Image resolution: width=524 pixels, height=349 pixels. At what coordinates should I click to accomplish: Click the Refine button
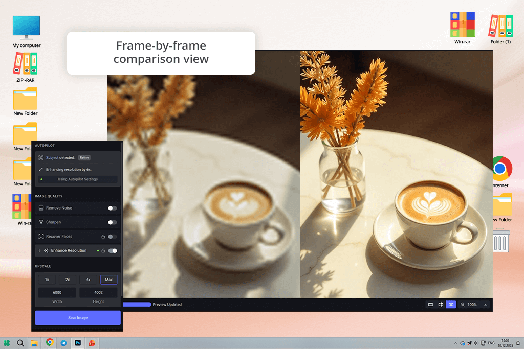tap(84, 157)
